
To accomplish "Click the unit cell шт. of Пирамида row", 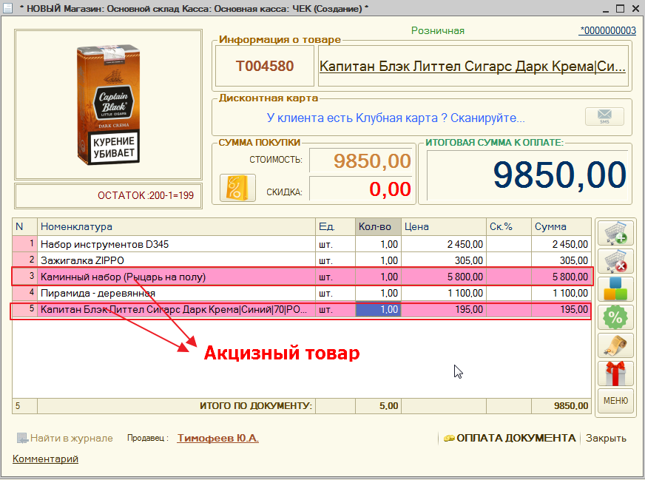I will 335,294.
